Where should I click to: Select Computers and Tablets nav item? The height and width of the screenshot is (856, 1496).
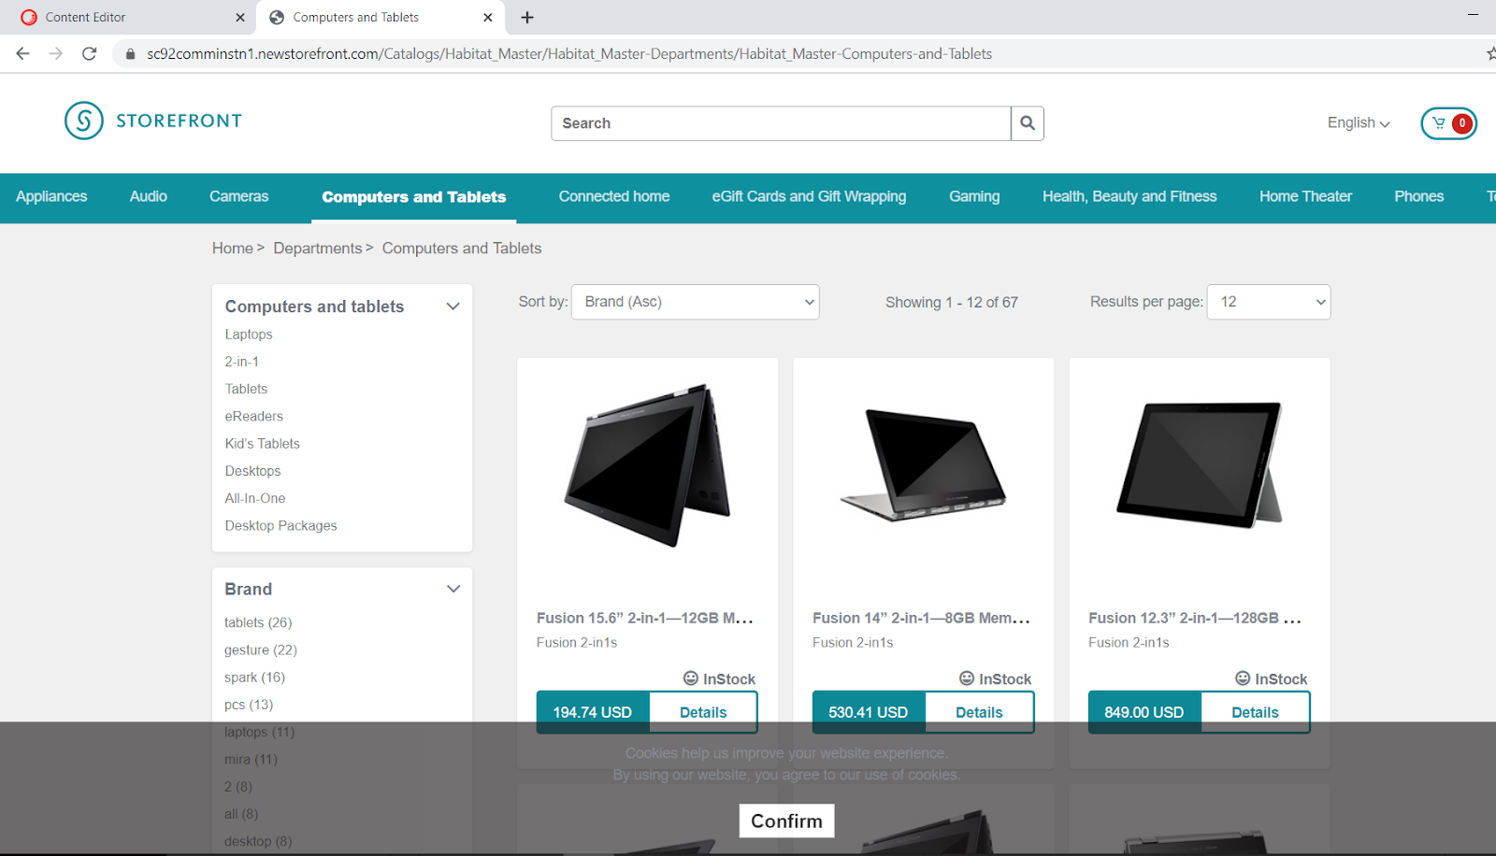(x=414, y=197)
